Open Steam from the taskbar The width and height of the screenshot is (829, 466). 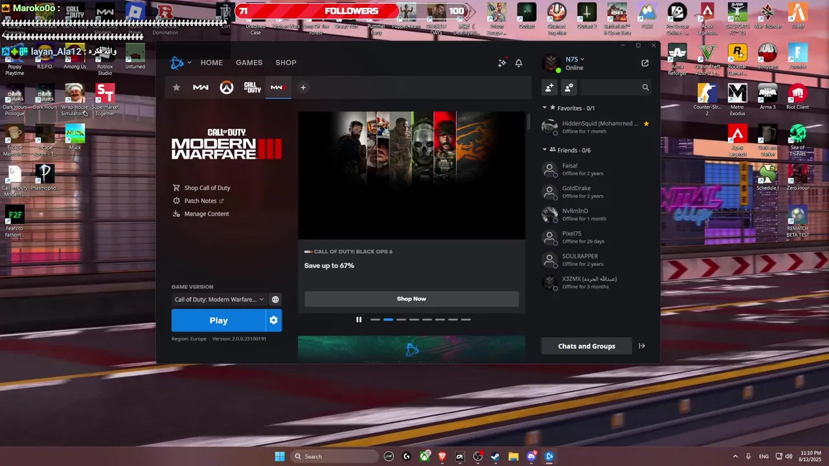[x=495, y=456]
